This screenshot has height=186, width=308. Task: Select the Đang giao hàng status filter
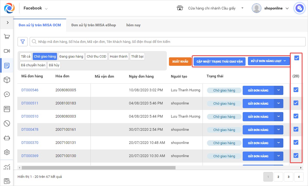(71, 57)
